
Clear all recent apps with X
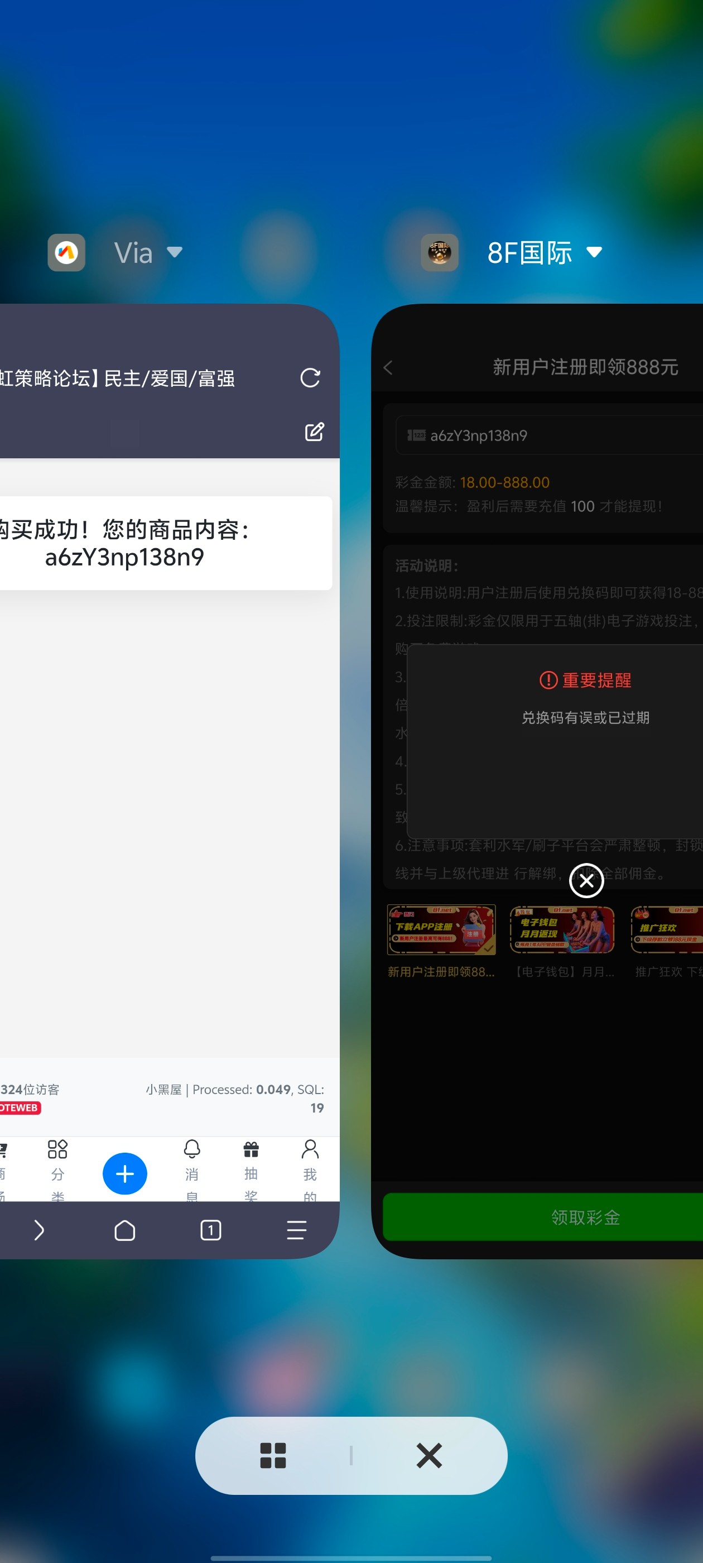click(x=429, y=1456)
